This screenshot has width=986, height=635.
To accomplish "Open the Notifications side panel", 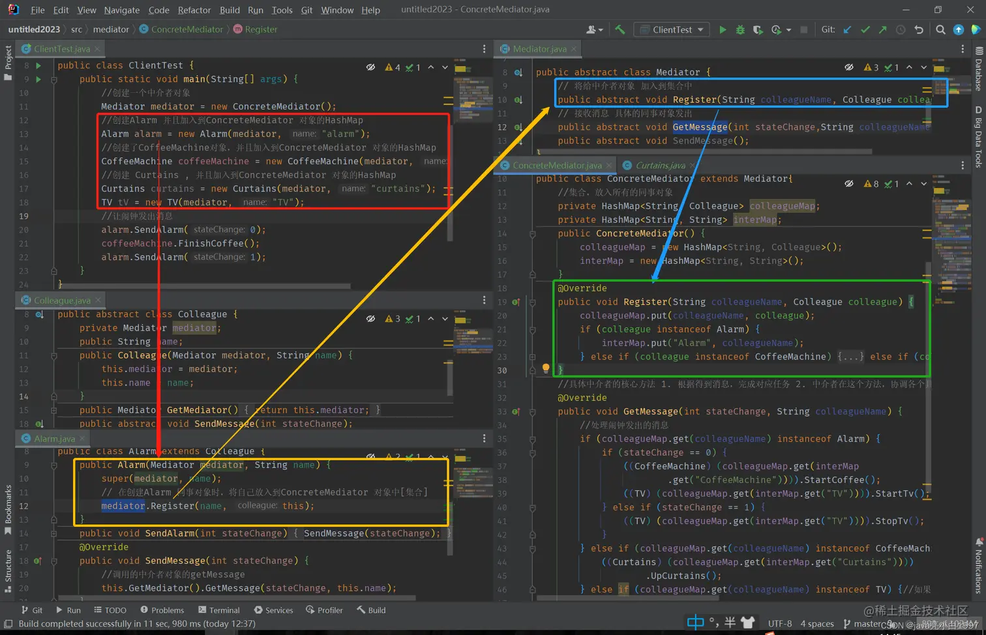I will pyautogui.click(x=979, y=566).
